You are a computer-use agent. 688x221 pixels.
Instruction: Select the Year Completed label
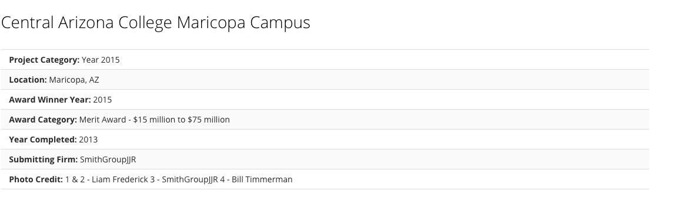43,140
